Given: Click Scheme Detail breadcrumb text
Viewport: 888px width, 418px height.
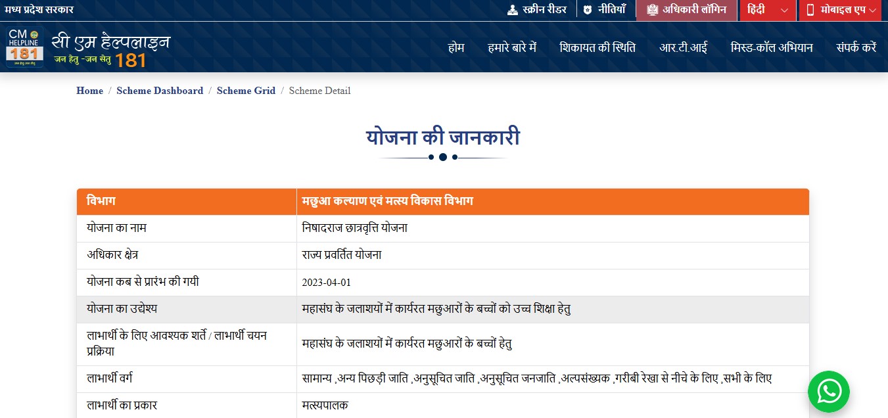Looking at the screenshot, I should [319, 91].
